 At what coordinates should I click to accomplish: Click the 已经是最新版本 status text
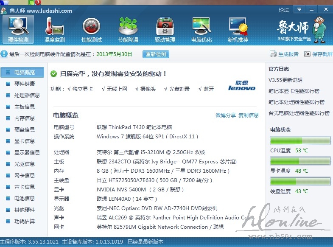146,242
